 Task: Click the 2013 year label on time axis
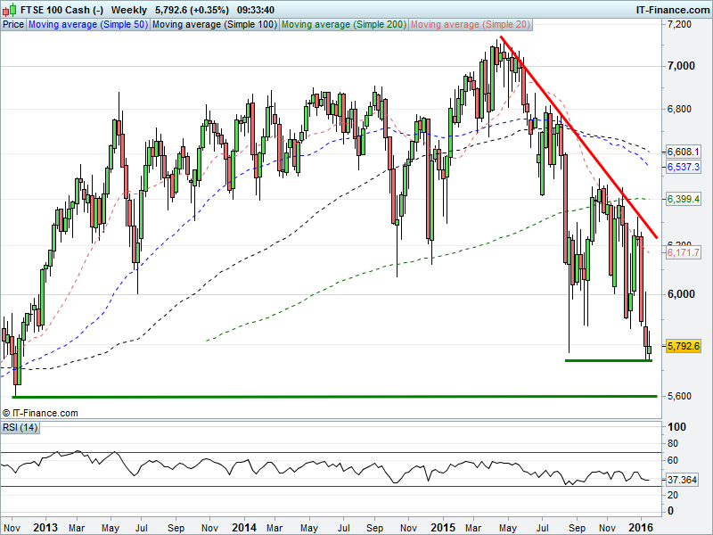(45, 528)
